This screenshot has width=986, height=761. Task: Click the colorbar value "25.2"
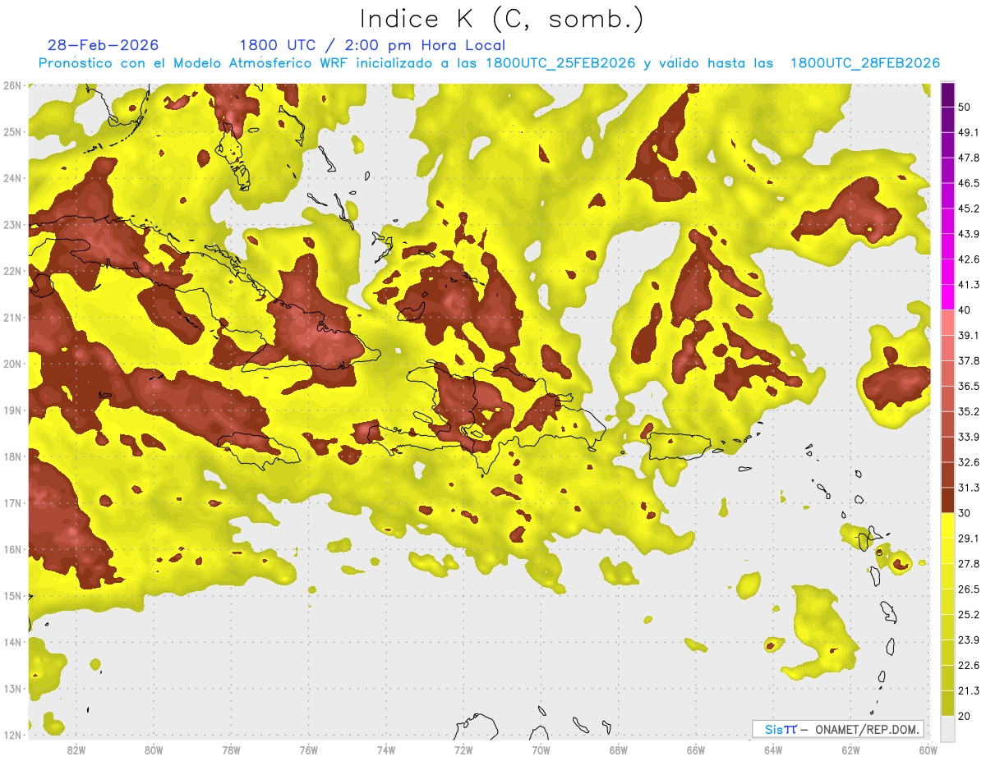tap(969, 614)
